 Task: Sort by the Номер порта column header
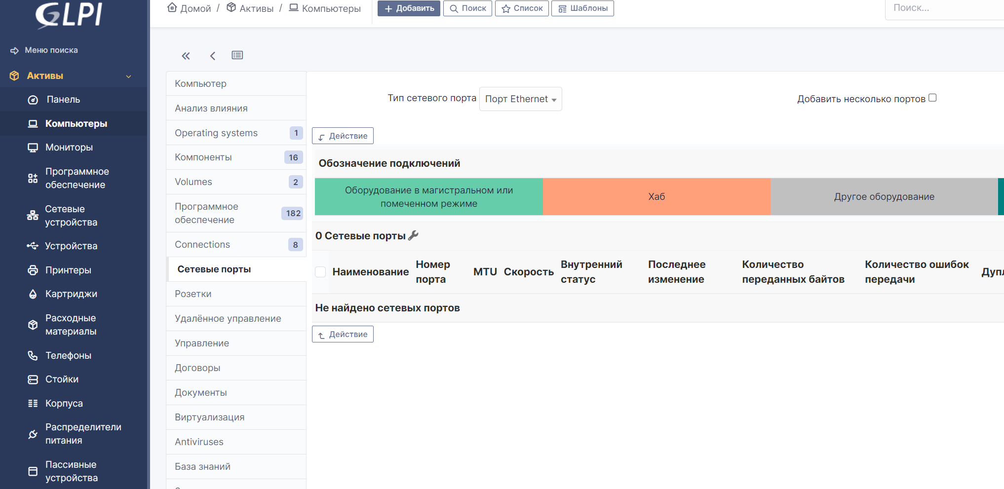tap(433, 272)
